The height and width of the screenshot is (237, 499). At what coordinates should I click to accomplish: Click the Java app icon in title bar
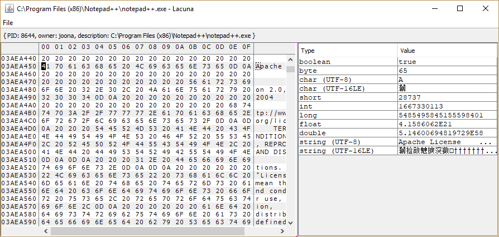point(7,8)
